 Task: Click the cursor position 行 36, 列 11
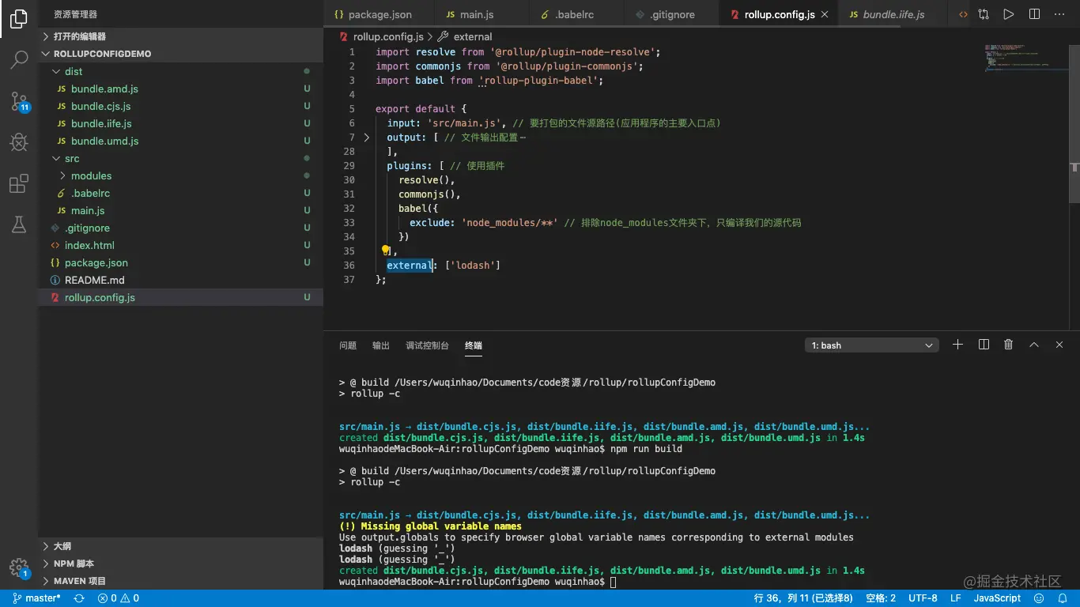[803, 598]
